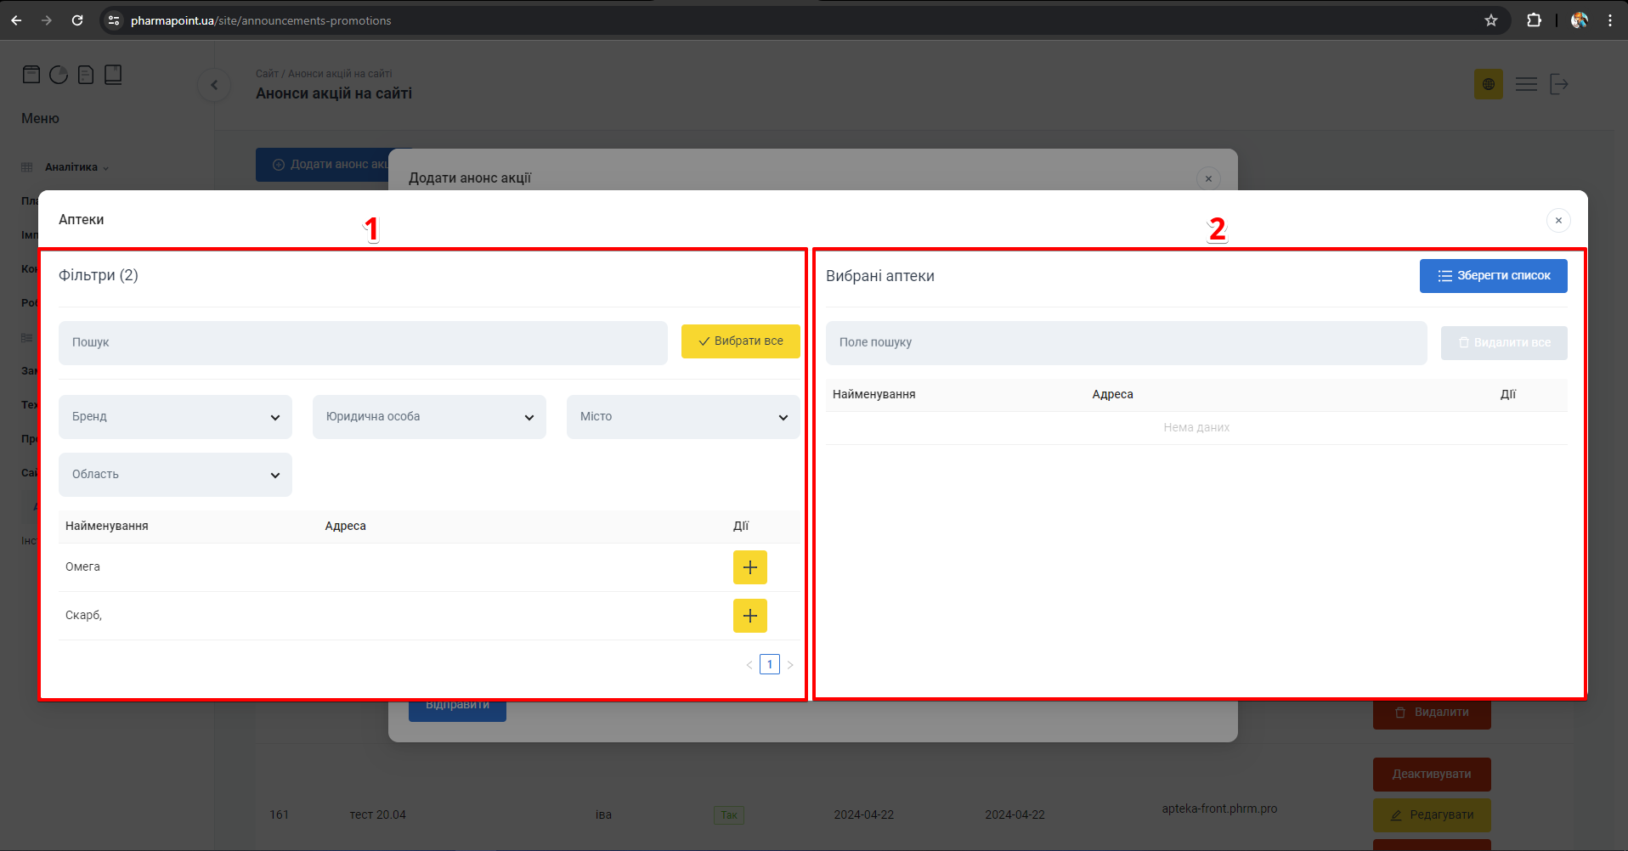
Task: Click the browser reload icon
Action: 77,20
